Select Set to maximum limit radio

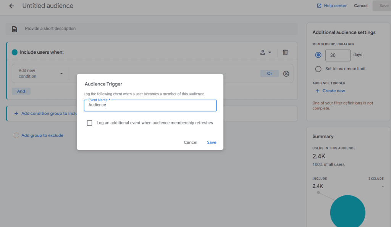click(318, 69)
